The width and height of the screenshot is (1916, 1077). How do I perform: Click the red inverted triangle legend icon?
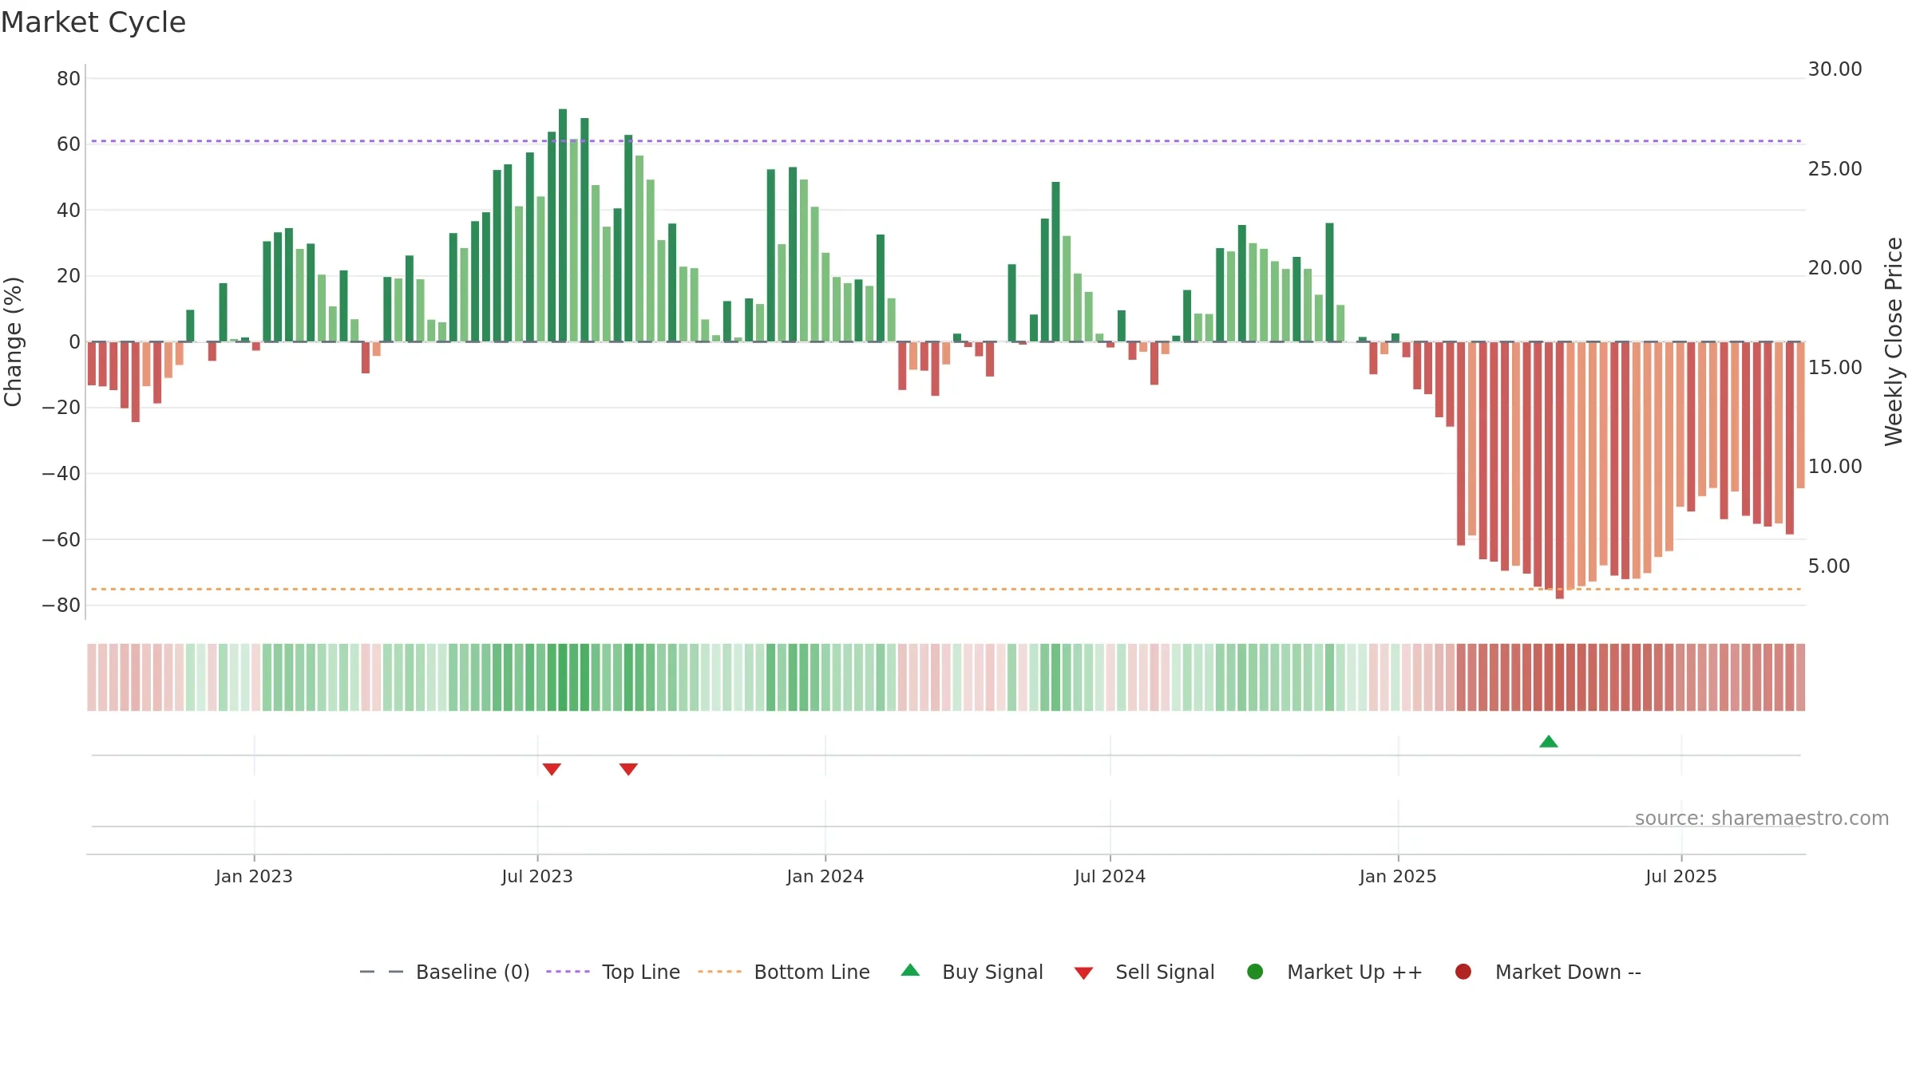(x=1083, y=973)
